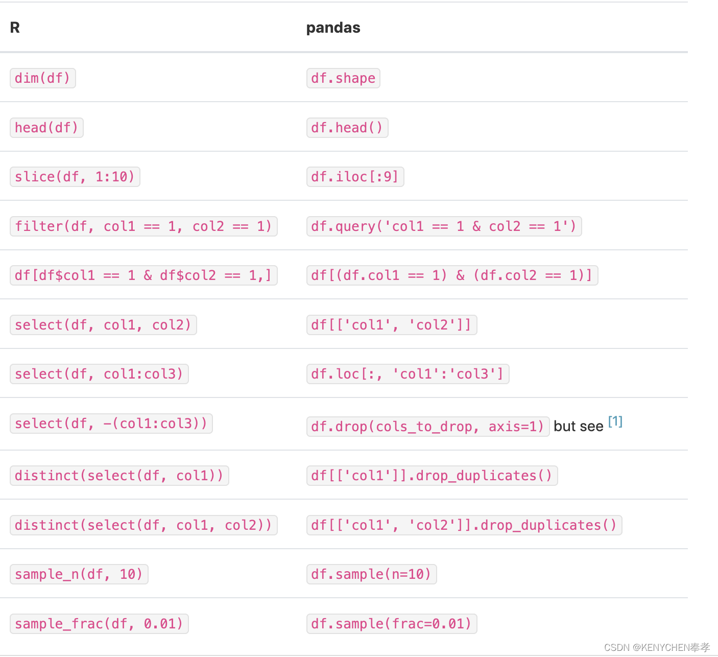Click the df.query pandas expression
This screenshot has height=657, width=718.
[444, 226]
